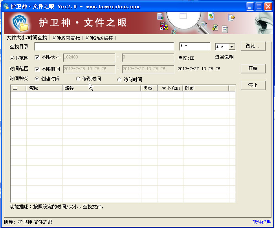This screenshot has width=275, height=228.
Task: Select the 访问时间 radio button
Action: tap(119, 80)
